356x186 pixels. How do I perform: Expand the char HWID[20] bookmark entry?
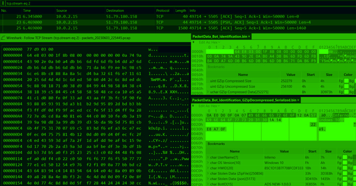208,168
